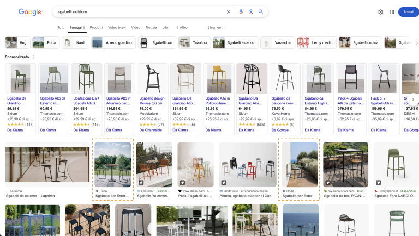This screenshot has height=236, width=419.
Task: Open the Sponsorizzato info dots menu
Action: pos(33,57)
